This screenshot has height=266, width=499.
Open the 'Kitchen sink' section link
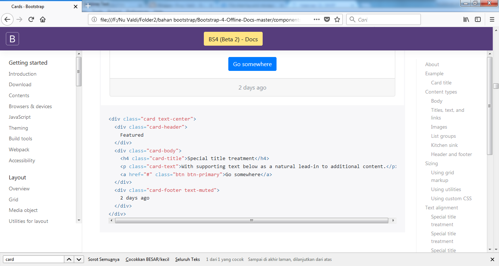444,145
